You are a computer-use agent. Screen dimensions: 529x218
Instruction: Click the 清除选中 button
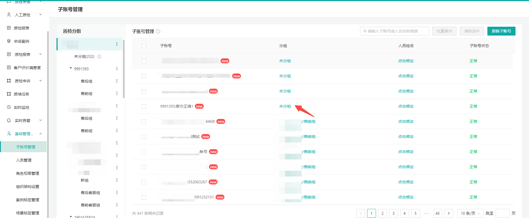point(472,31)
